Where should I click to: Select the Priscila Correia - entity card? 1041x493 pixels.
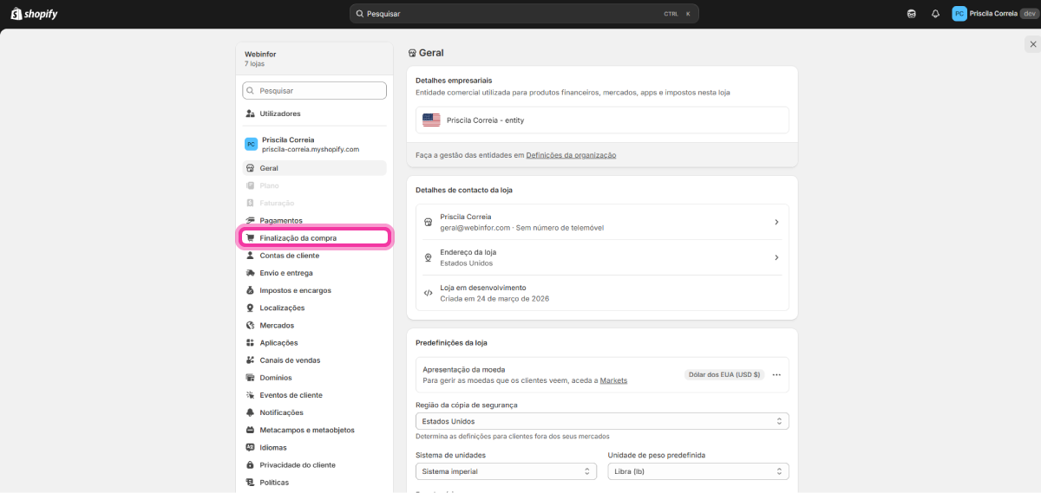602,120
